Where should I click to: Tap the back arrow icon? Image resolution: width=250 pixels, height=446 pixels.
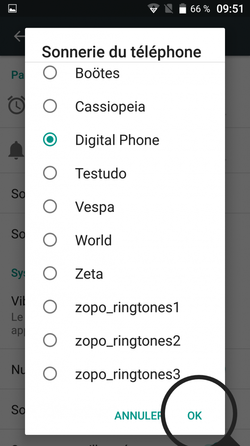pyautogui.click(x=19, y=36)
